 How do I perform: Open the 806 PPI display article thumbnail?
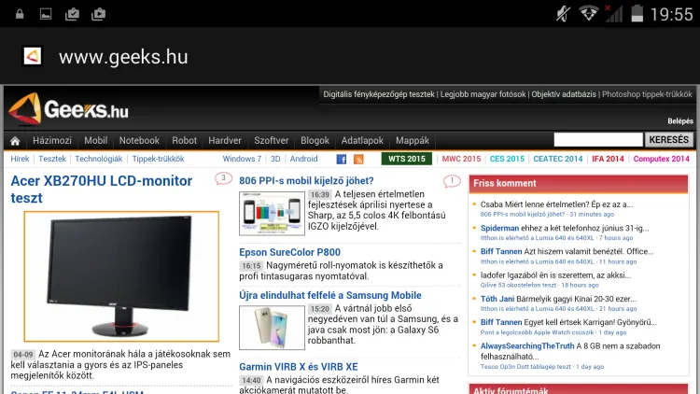[272, 214]
